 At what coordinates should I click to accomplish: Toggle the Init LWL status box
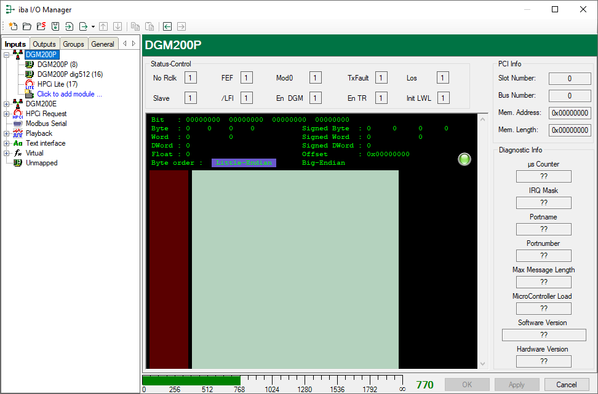pos(443,98)
